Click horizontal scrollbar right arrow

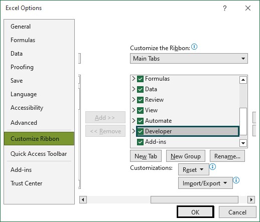pos(251,199)
